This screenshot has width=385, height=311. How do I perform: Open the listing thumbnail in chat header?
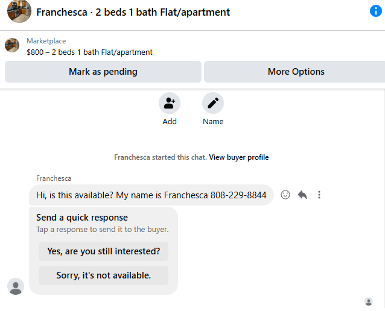coord(19,11)
